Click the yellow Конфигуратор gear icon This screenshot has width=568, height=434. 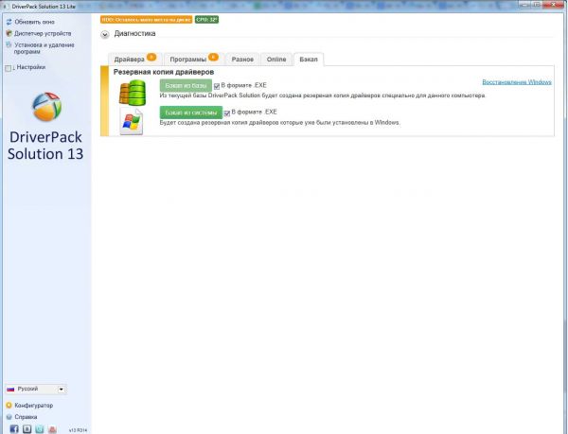point(9,406)
